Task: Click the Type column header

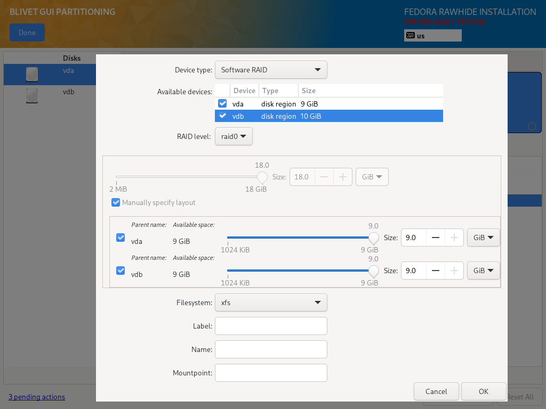Action: click(x=278, y=91)
